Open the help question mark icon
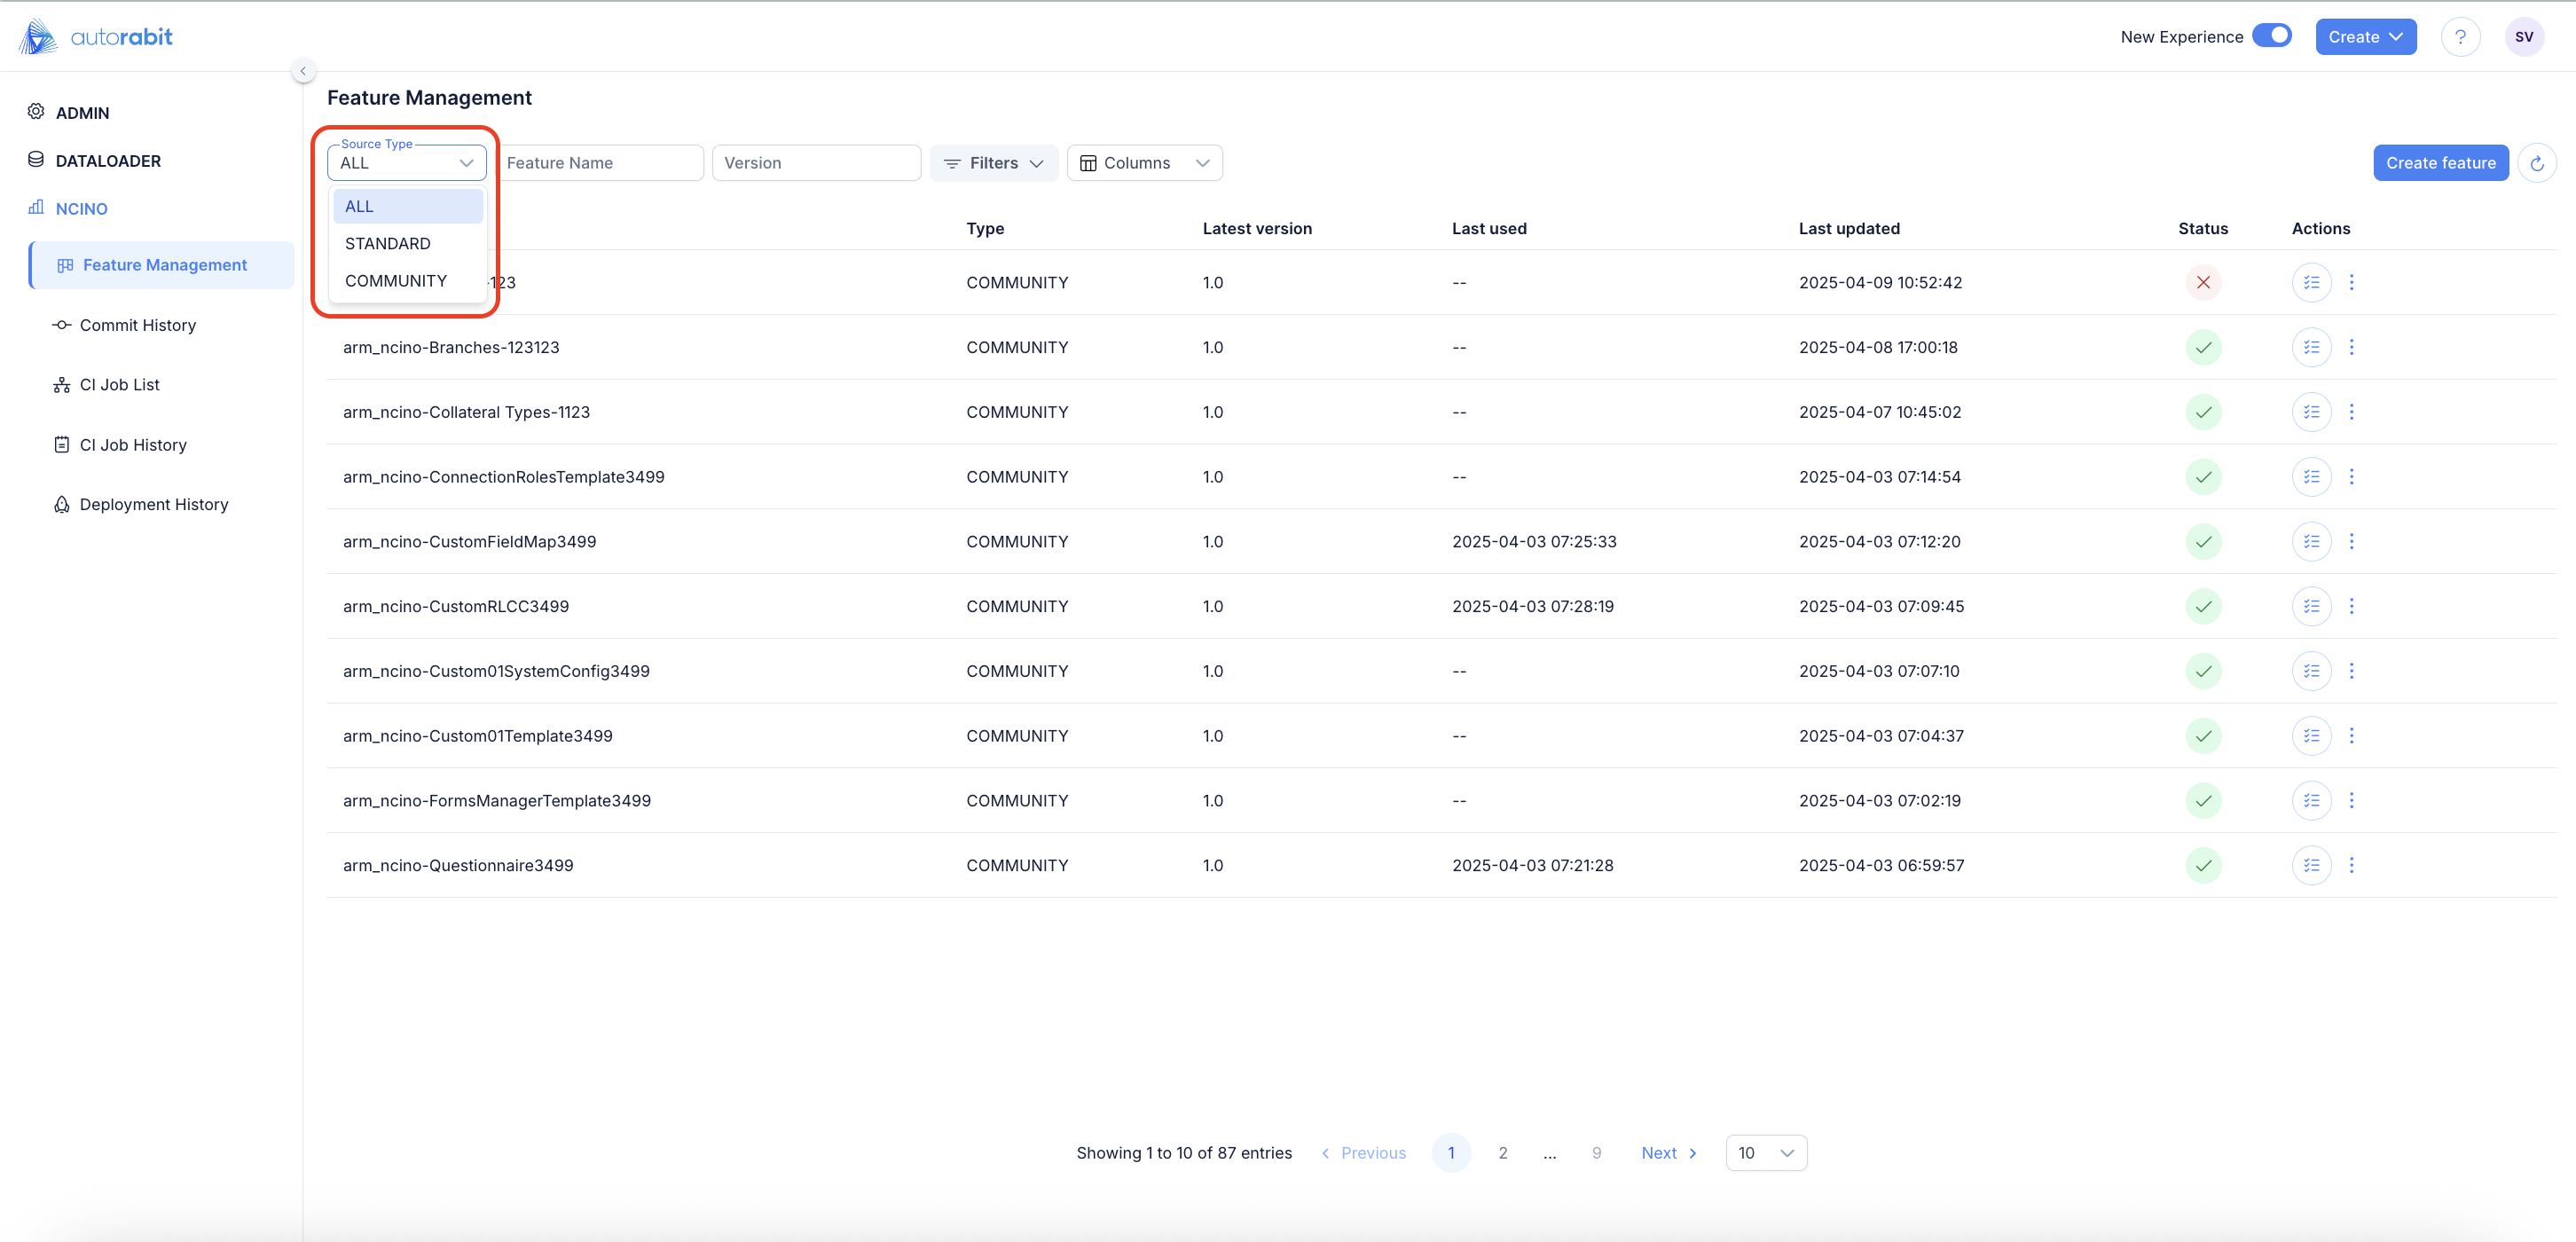Viewport: 2576px width, 1242px height. (2460, 37)
